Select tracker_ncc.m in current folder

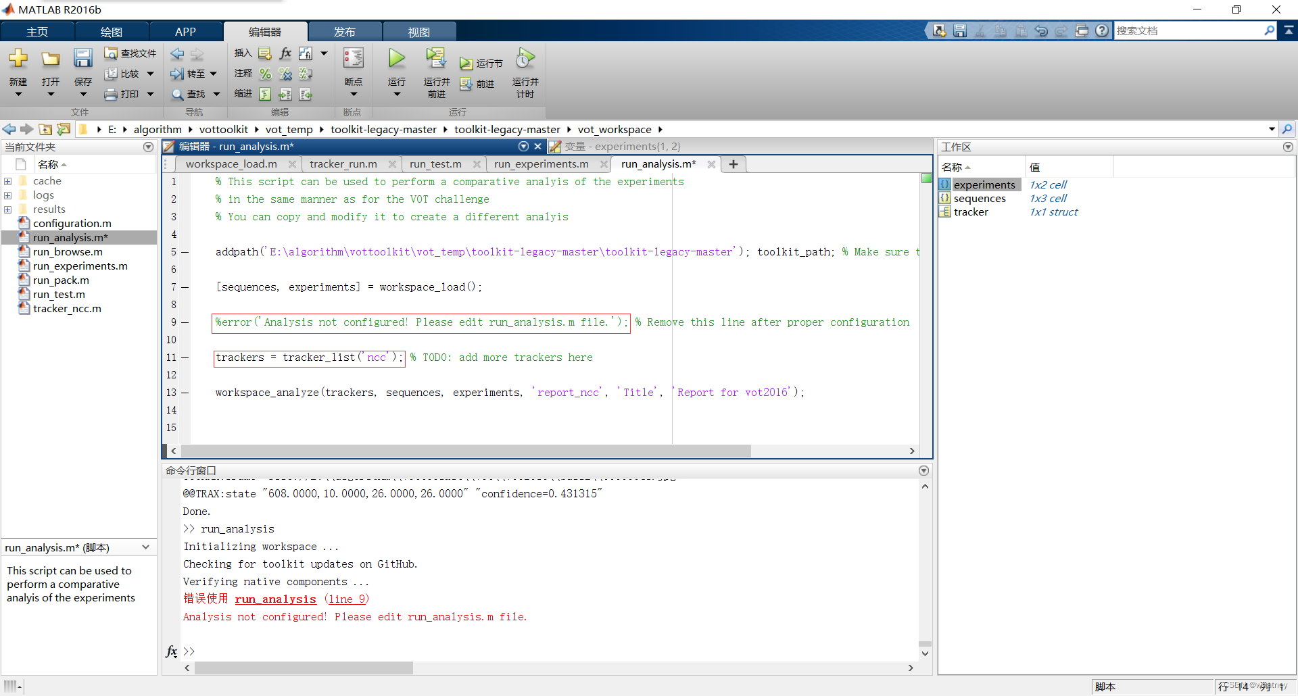[67, 309]
